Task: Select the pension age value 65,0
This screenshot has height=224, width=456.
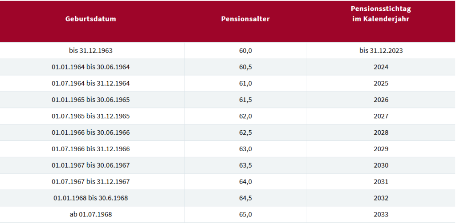Action: 245,215
